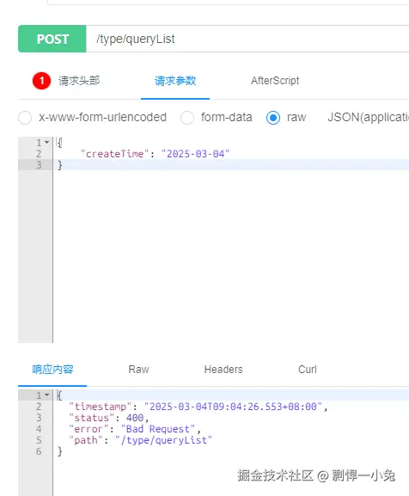The image size is (409, 496).
Task: Click the green POST method button
Action: tap(52, 39)
